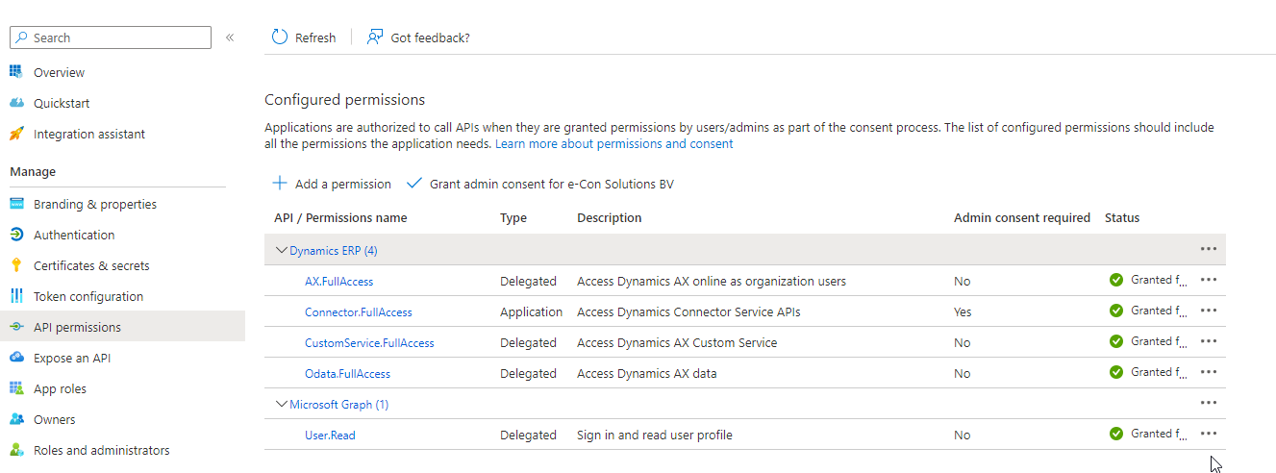Click green granted status icon for AX.FullAccess
The width and height of the screenshot is (1276, 473).
coord(1115,280)
